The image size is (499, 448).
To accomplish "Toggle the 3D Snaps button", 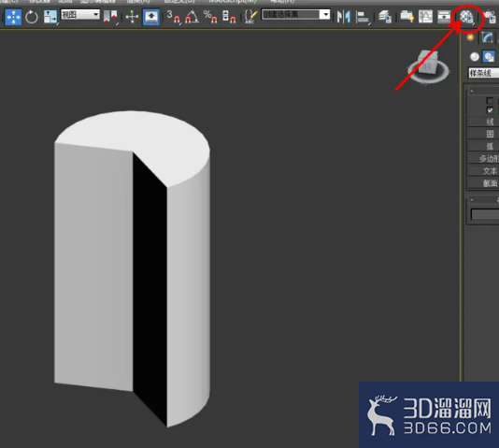I will (x=174, y=17).
